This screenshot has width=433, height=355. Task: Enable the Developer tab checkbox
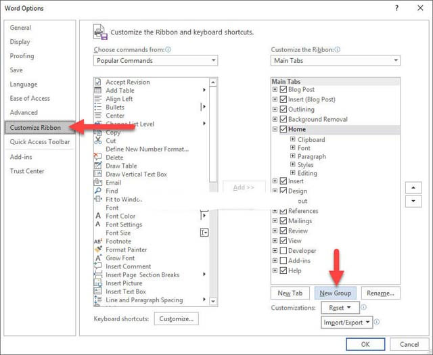tap(283, 251)
